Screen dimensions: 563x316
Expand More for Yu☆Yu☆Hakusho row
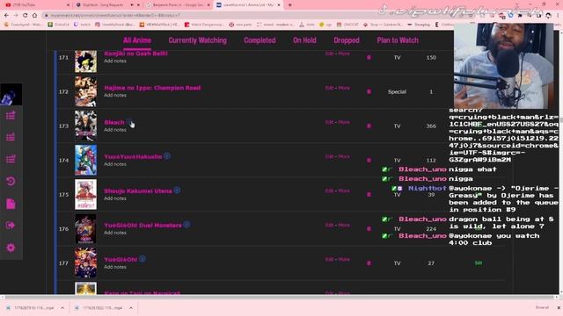(x=344, y=156)
